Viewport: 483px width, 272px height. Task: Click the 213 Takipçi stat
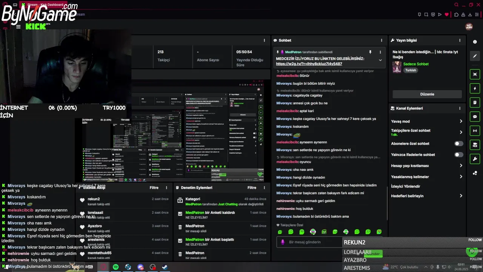point(164,56)
